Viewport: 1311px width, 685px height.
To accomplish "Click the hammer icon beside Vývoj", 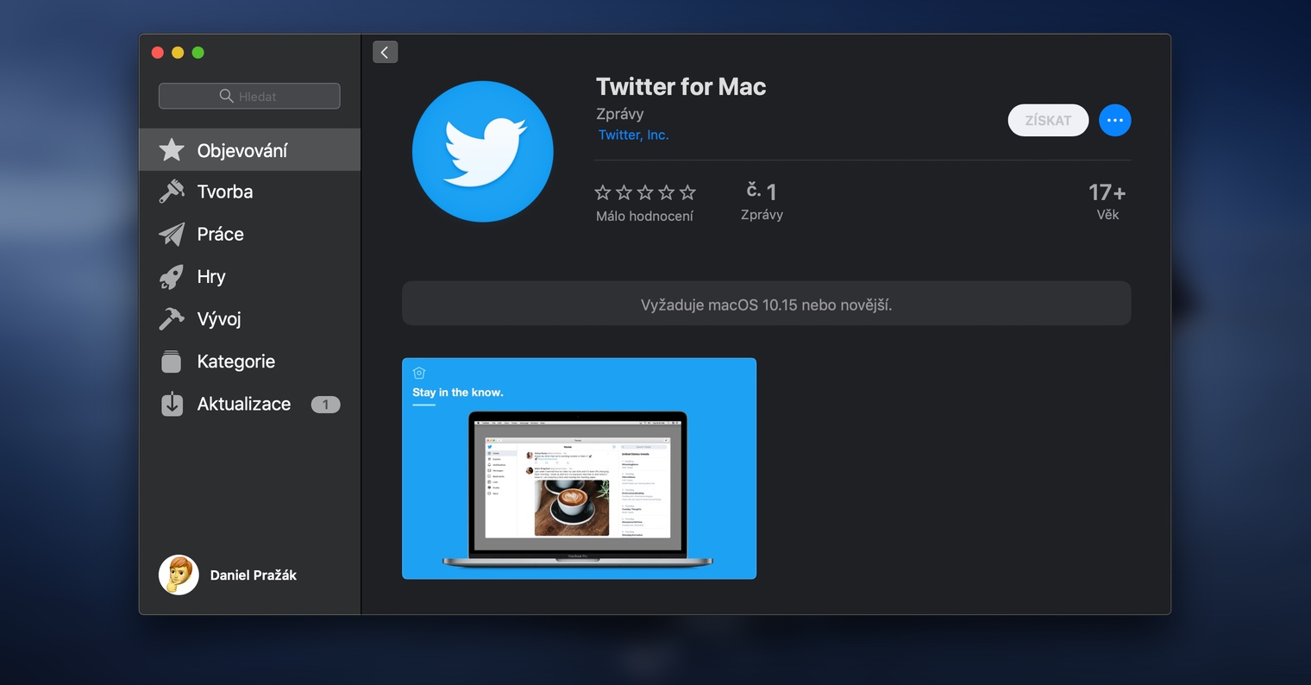I will click(x=172, y=318).
